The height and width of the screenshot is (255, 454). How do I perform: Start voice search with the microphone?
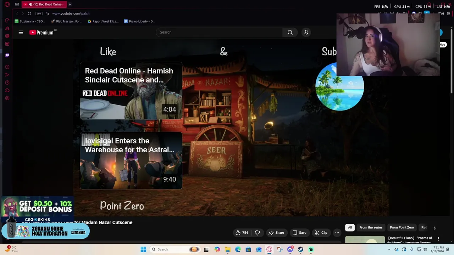306,32
